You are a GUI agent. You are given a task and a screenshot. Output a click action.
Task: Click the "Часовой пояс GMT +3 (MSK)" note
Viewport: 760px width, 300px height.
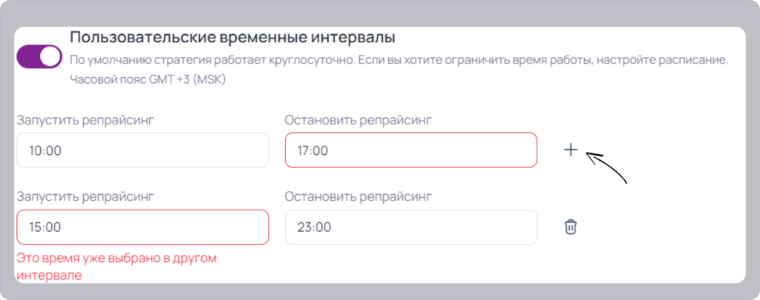[x=148, y=80]
